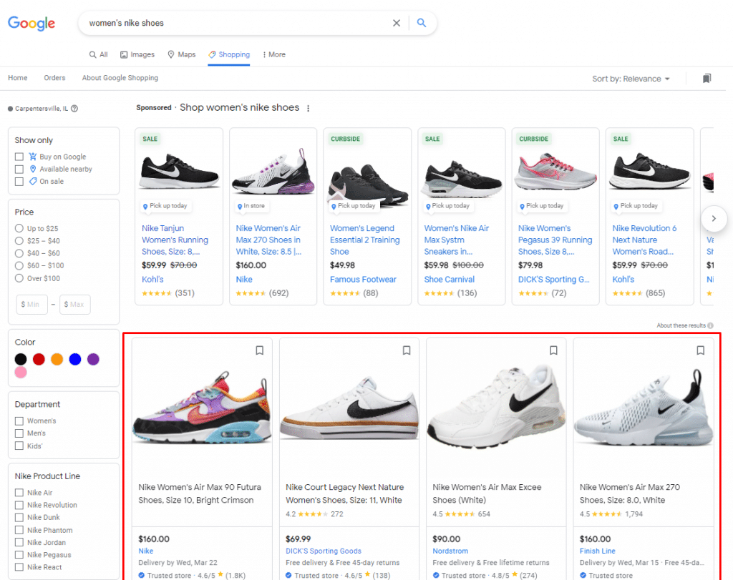Open the Famous Footwear store link

tap(363, 280)
